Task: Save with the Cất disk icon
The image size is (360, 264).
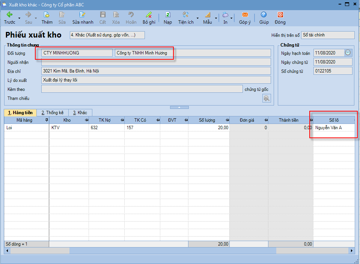Action: (x=102, y=15)
